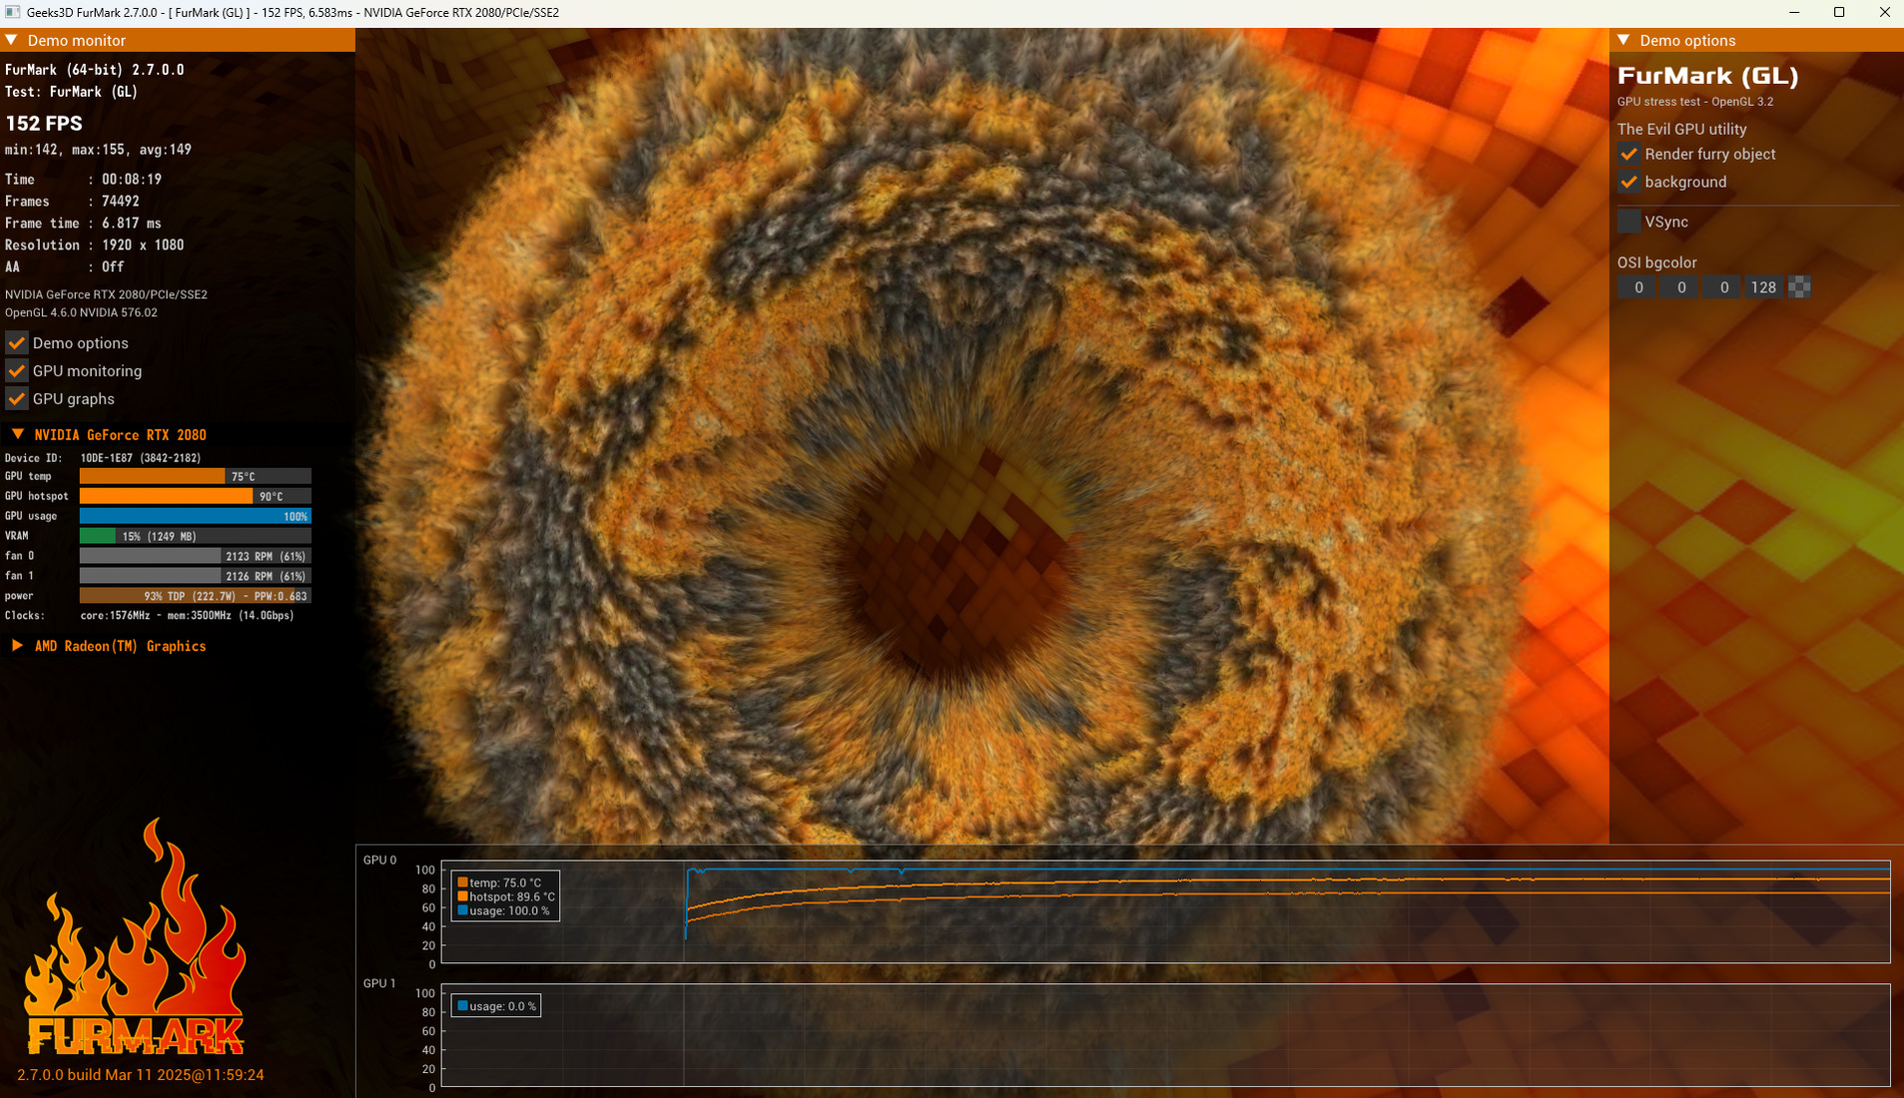Collapse the Demo monitor panel
1904x1098 pixels.
tap(12, 40)
